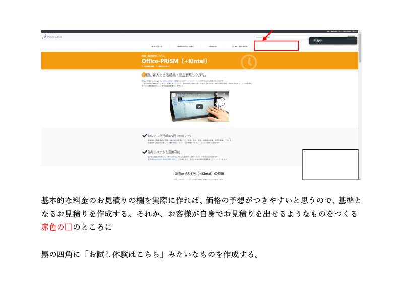Open the ご相談・お問い合わせ navigation item

[x=240, y=46]
